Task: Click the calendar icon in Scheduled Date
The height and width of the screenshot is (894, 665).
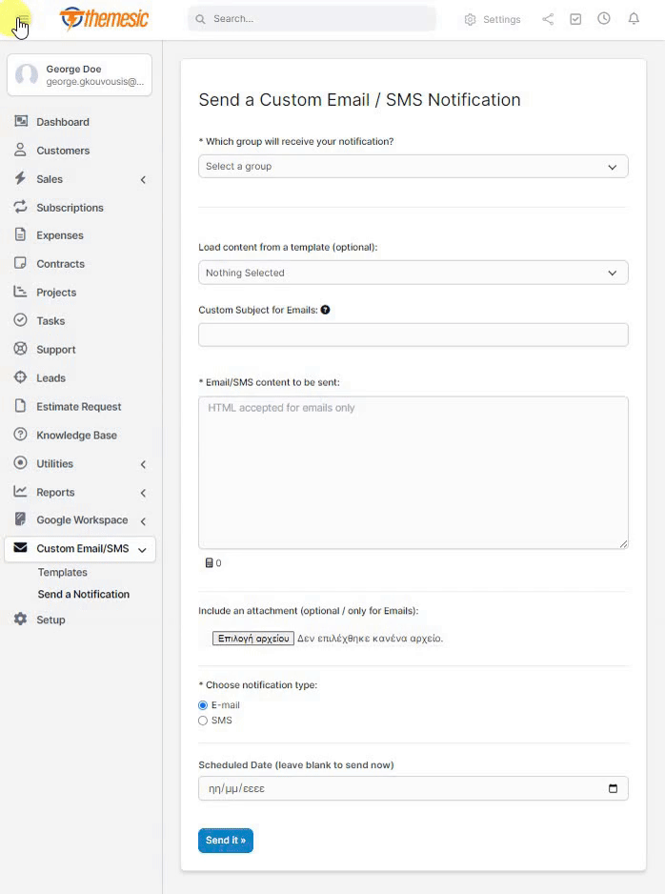Action: (x=613, y=788)
